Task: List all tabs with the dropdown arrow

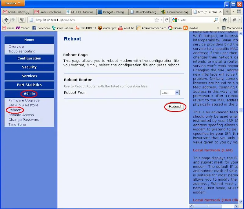Action: 233,12
